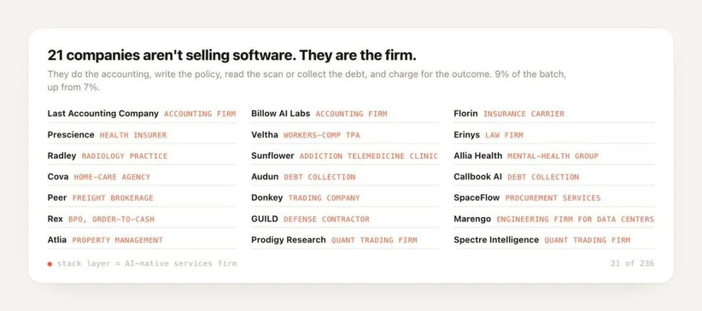This screenshot has height=311, width=702.
Task: Click the Billow AI Labs company name
Action: [280, 113]
